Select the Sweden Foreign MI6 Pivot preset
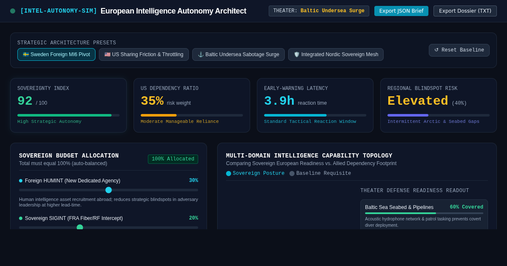Screen dimensions: 507x266 point(56,54)
